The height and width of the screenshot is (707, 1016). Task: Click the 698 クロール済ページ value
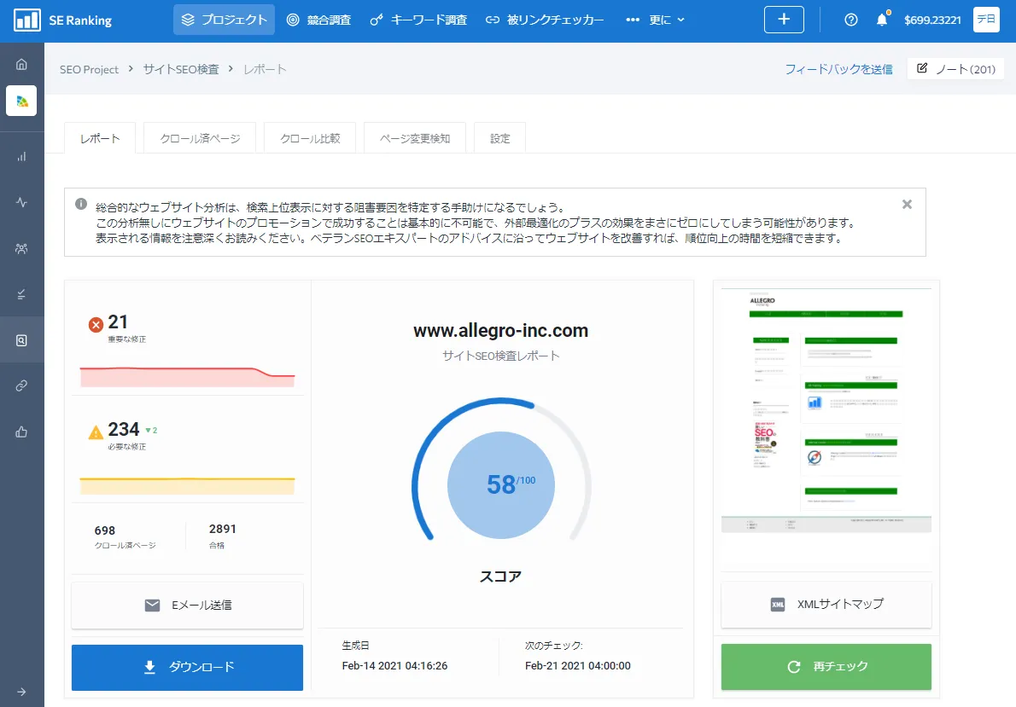(x=105, y=530)
